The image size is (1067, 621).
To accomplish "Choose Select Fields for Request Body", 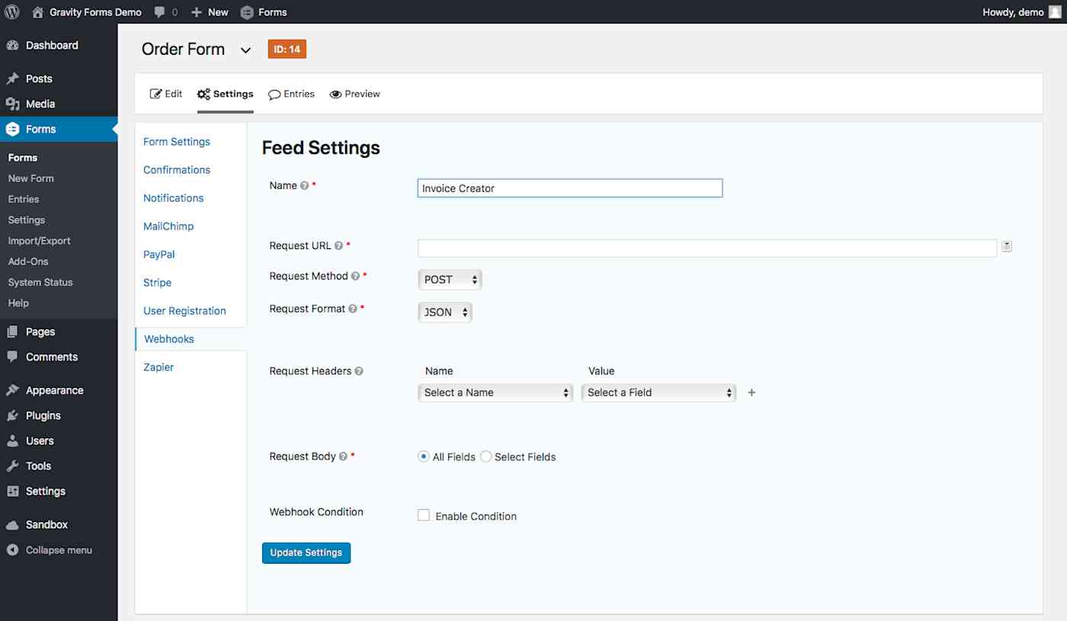I will [485, 456].
